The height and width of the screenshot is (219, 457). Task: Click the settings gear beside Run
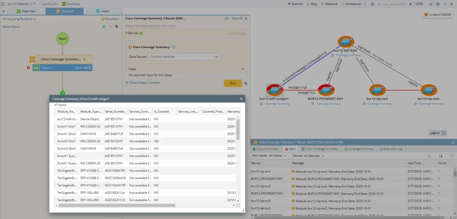click(x=246, y=83)
